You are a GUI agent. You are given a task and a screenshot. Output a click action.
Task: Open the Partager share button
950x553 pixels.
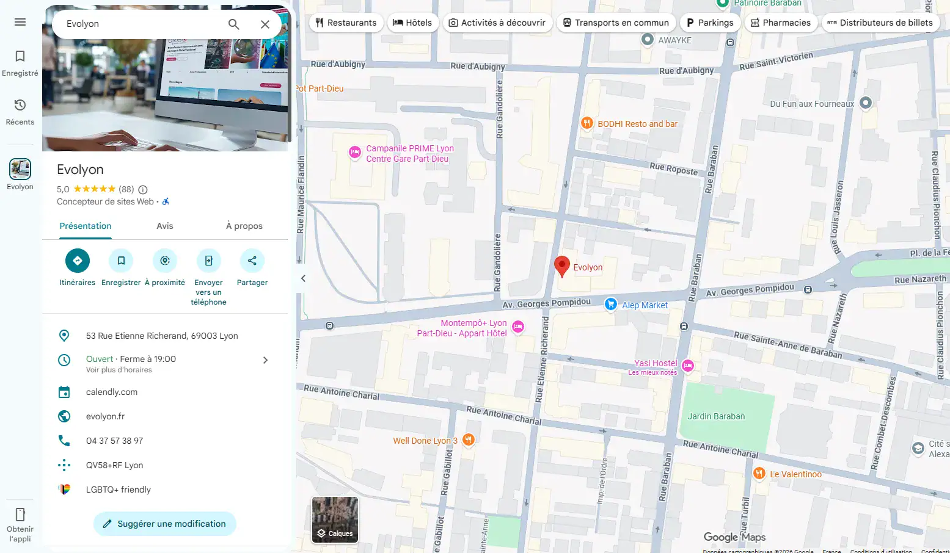click(252, 261)
